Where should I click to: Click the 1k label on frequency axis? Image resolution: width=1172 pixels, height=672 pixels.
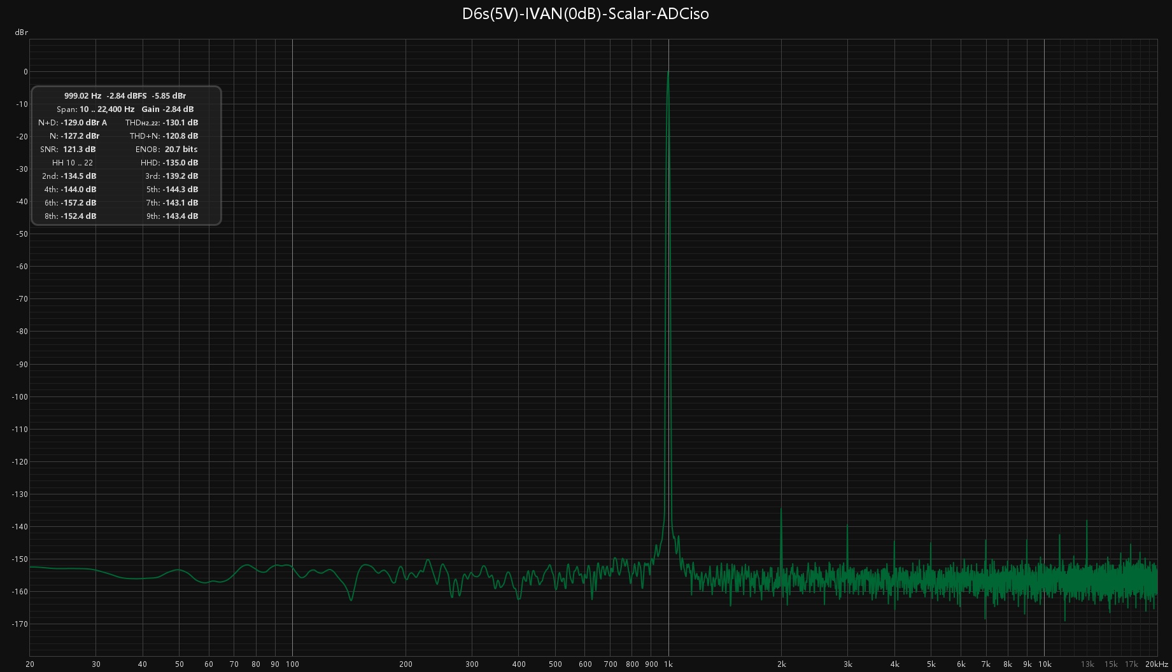tap(668, 664)
